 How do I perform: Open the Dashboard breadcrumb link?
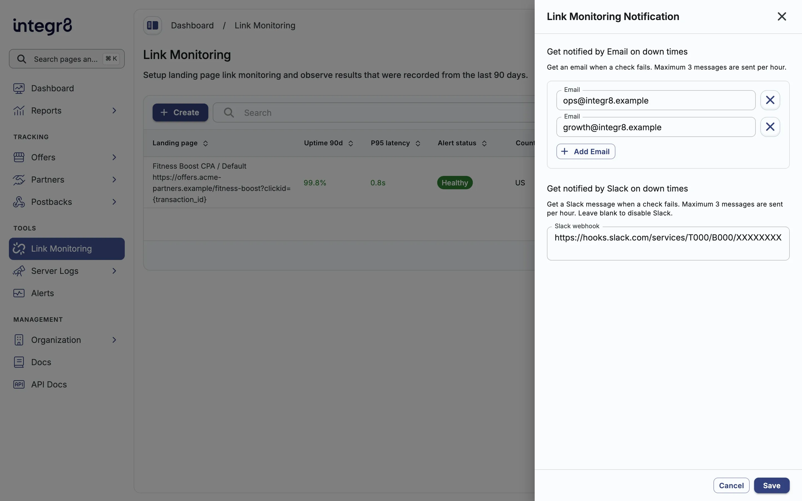point(192,26)
